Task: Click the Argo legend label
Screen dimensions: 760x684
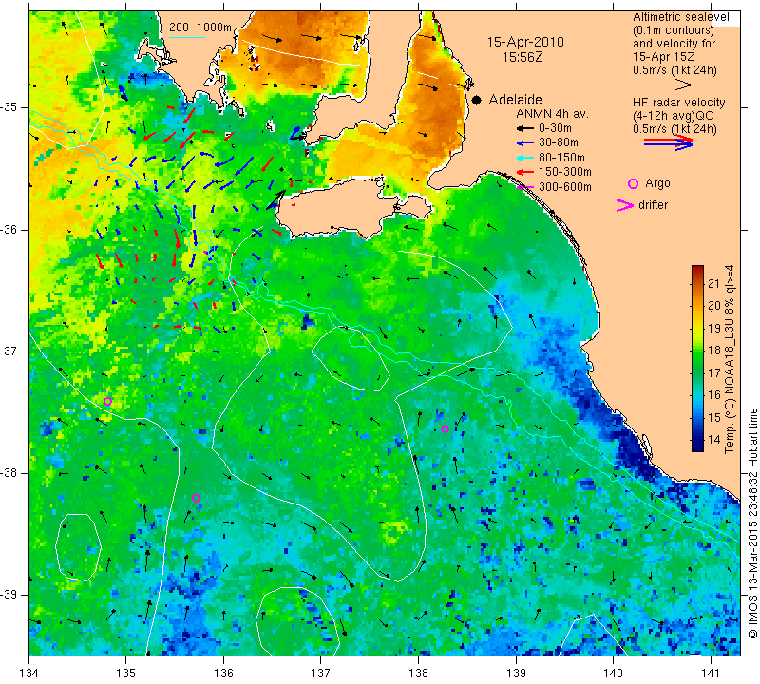Action: 657,183
